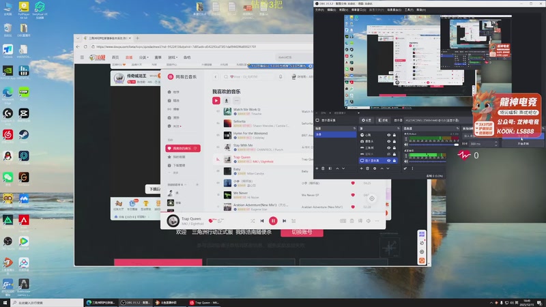Open the play queue icon next to next-track

(293, 220)
